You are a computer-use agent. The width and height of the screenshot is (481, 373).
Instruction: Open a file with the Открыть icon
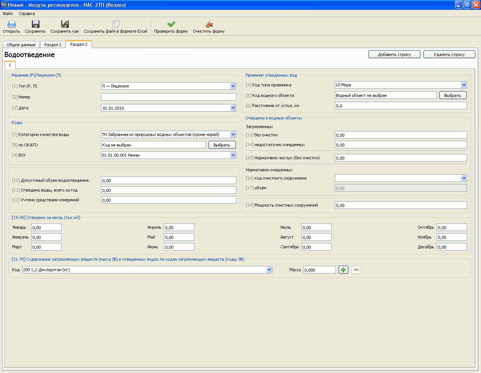[x=12, y=24]
